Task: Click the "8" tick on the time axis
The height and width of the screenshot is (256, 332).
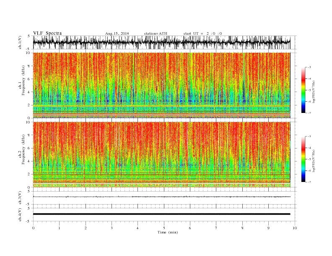Action: (242, 228)
